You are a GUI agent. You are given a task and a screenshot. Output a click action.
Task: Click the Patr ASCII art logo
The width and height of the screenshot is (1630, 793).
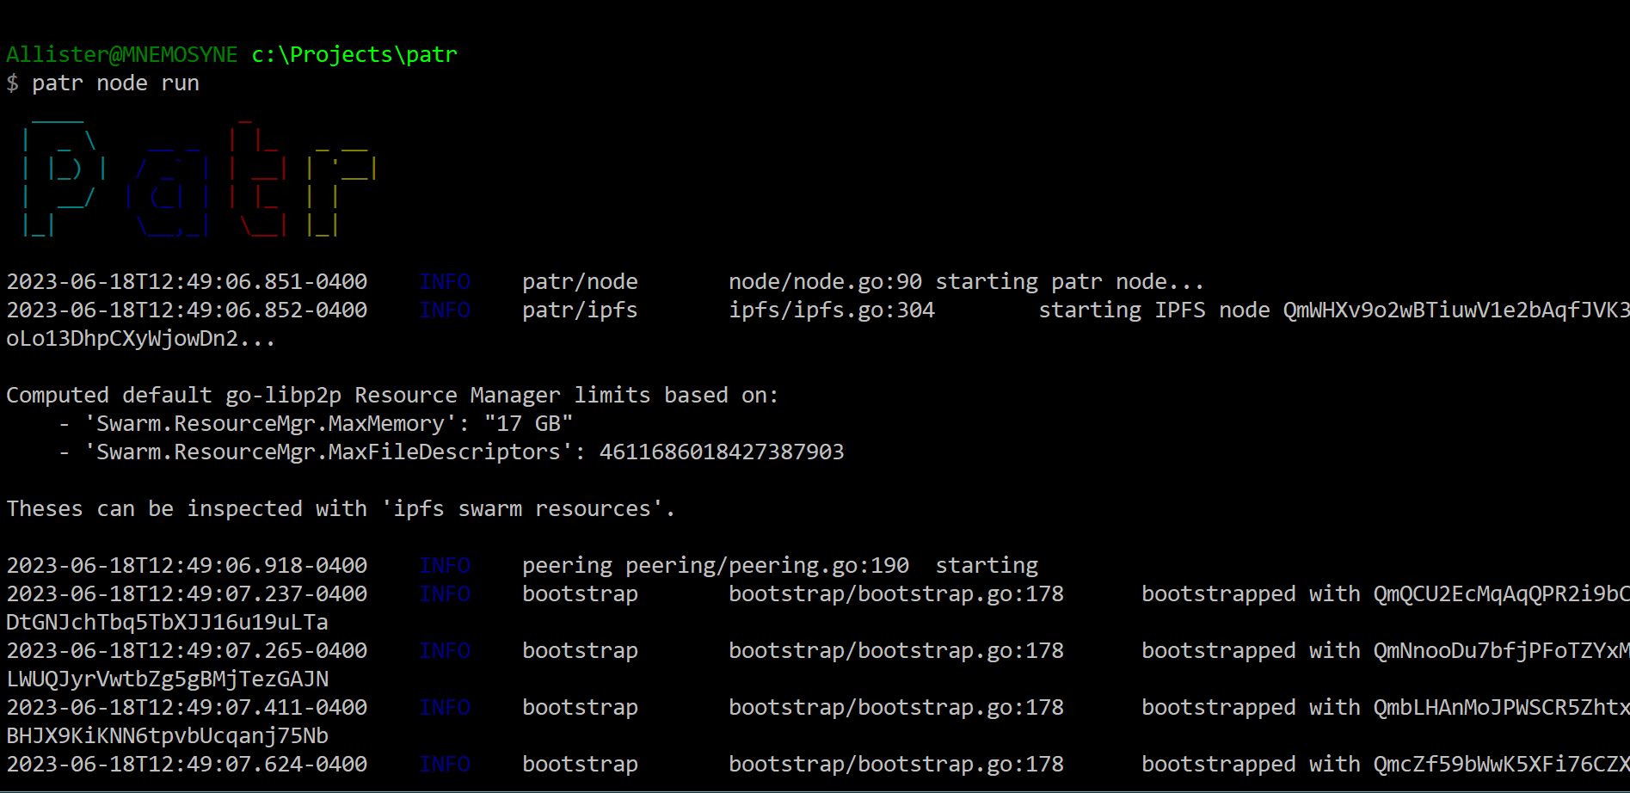[200, 177]
